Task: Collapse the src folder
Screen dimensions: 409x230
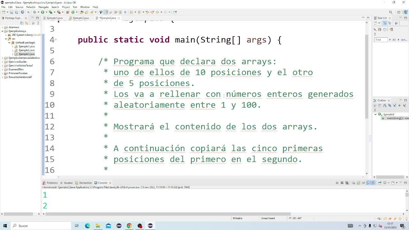Action: 6,39
